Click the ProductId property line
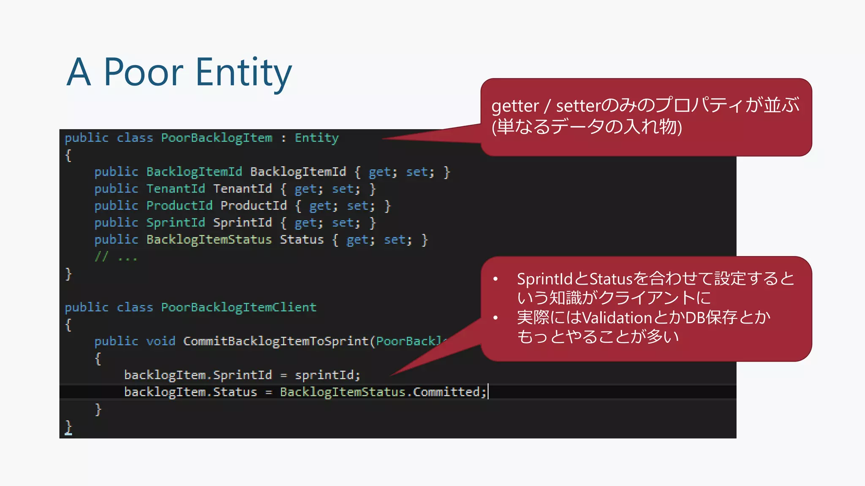This screenshot has height=486, width=865. (x=242, y=206)
